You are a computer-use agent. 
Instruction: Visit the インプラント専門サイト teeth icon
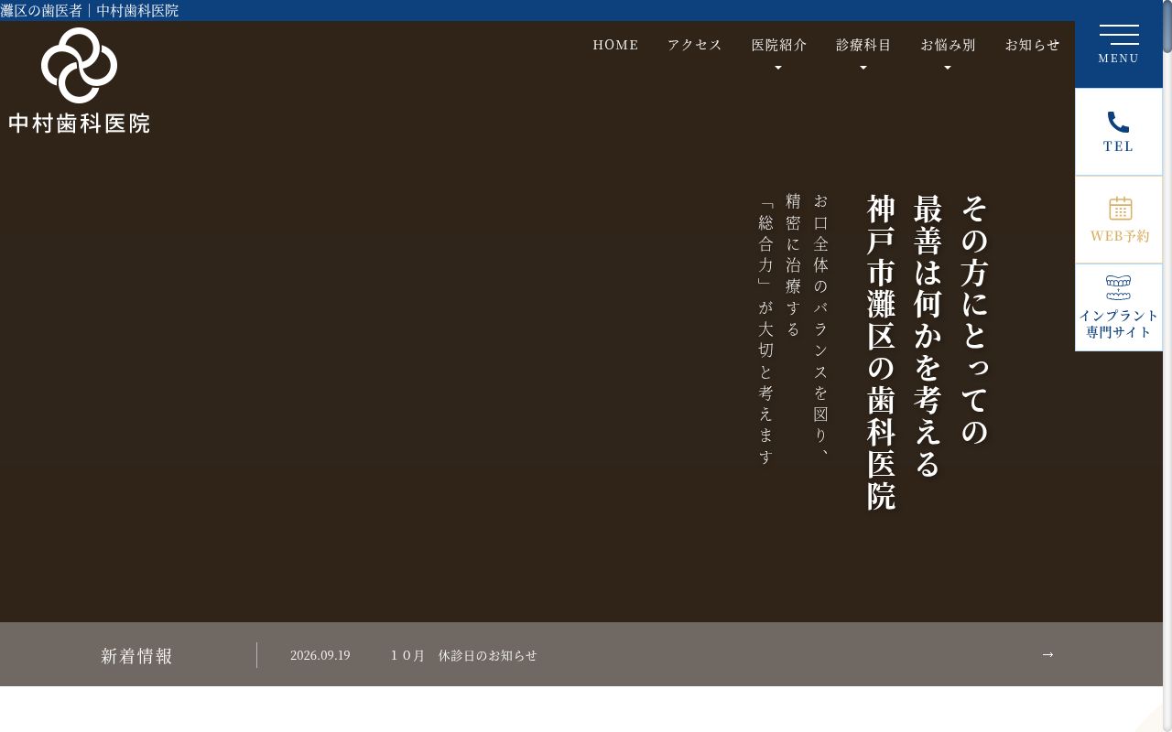[x=1118, y=287]
